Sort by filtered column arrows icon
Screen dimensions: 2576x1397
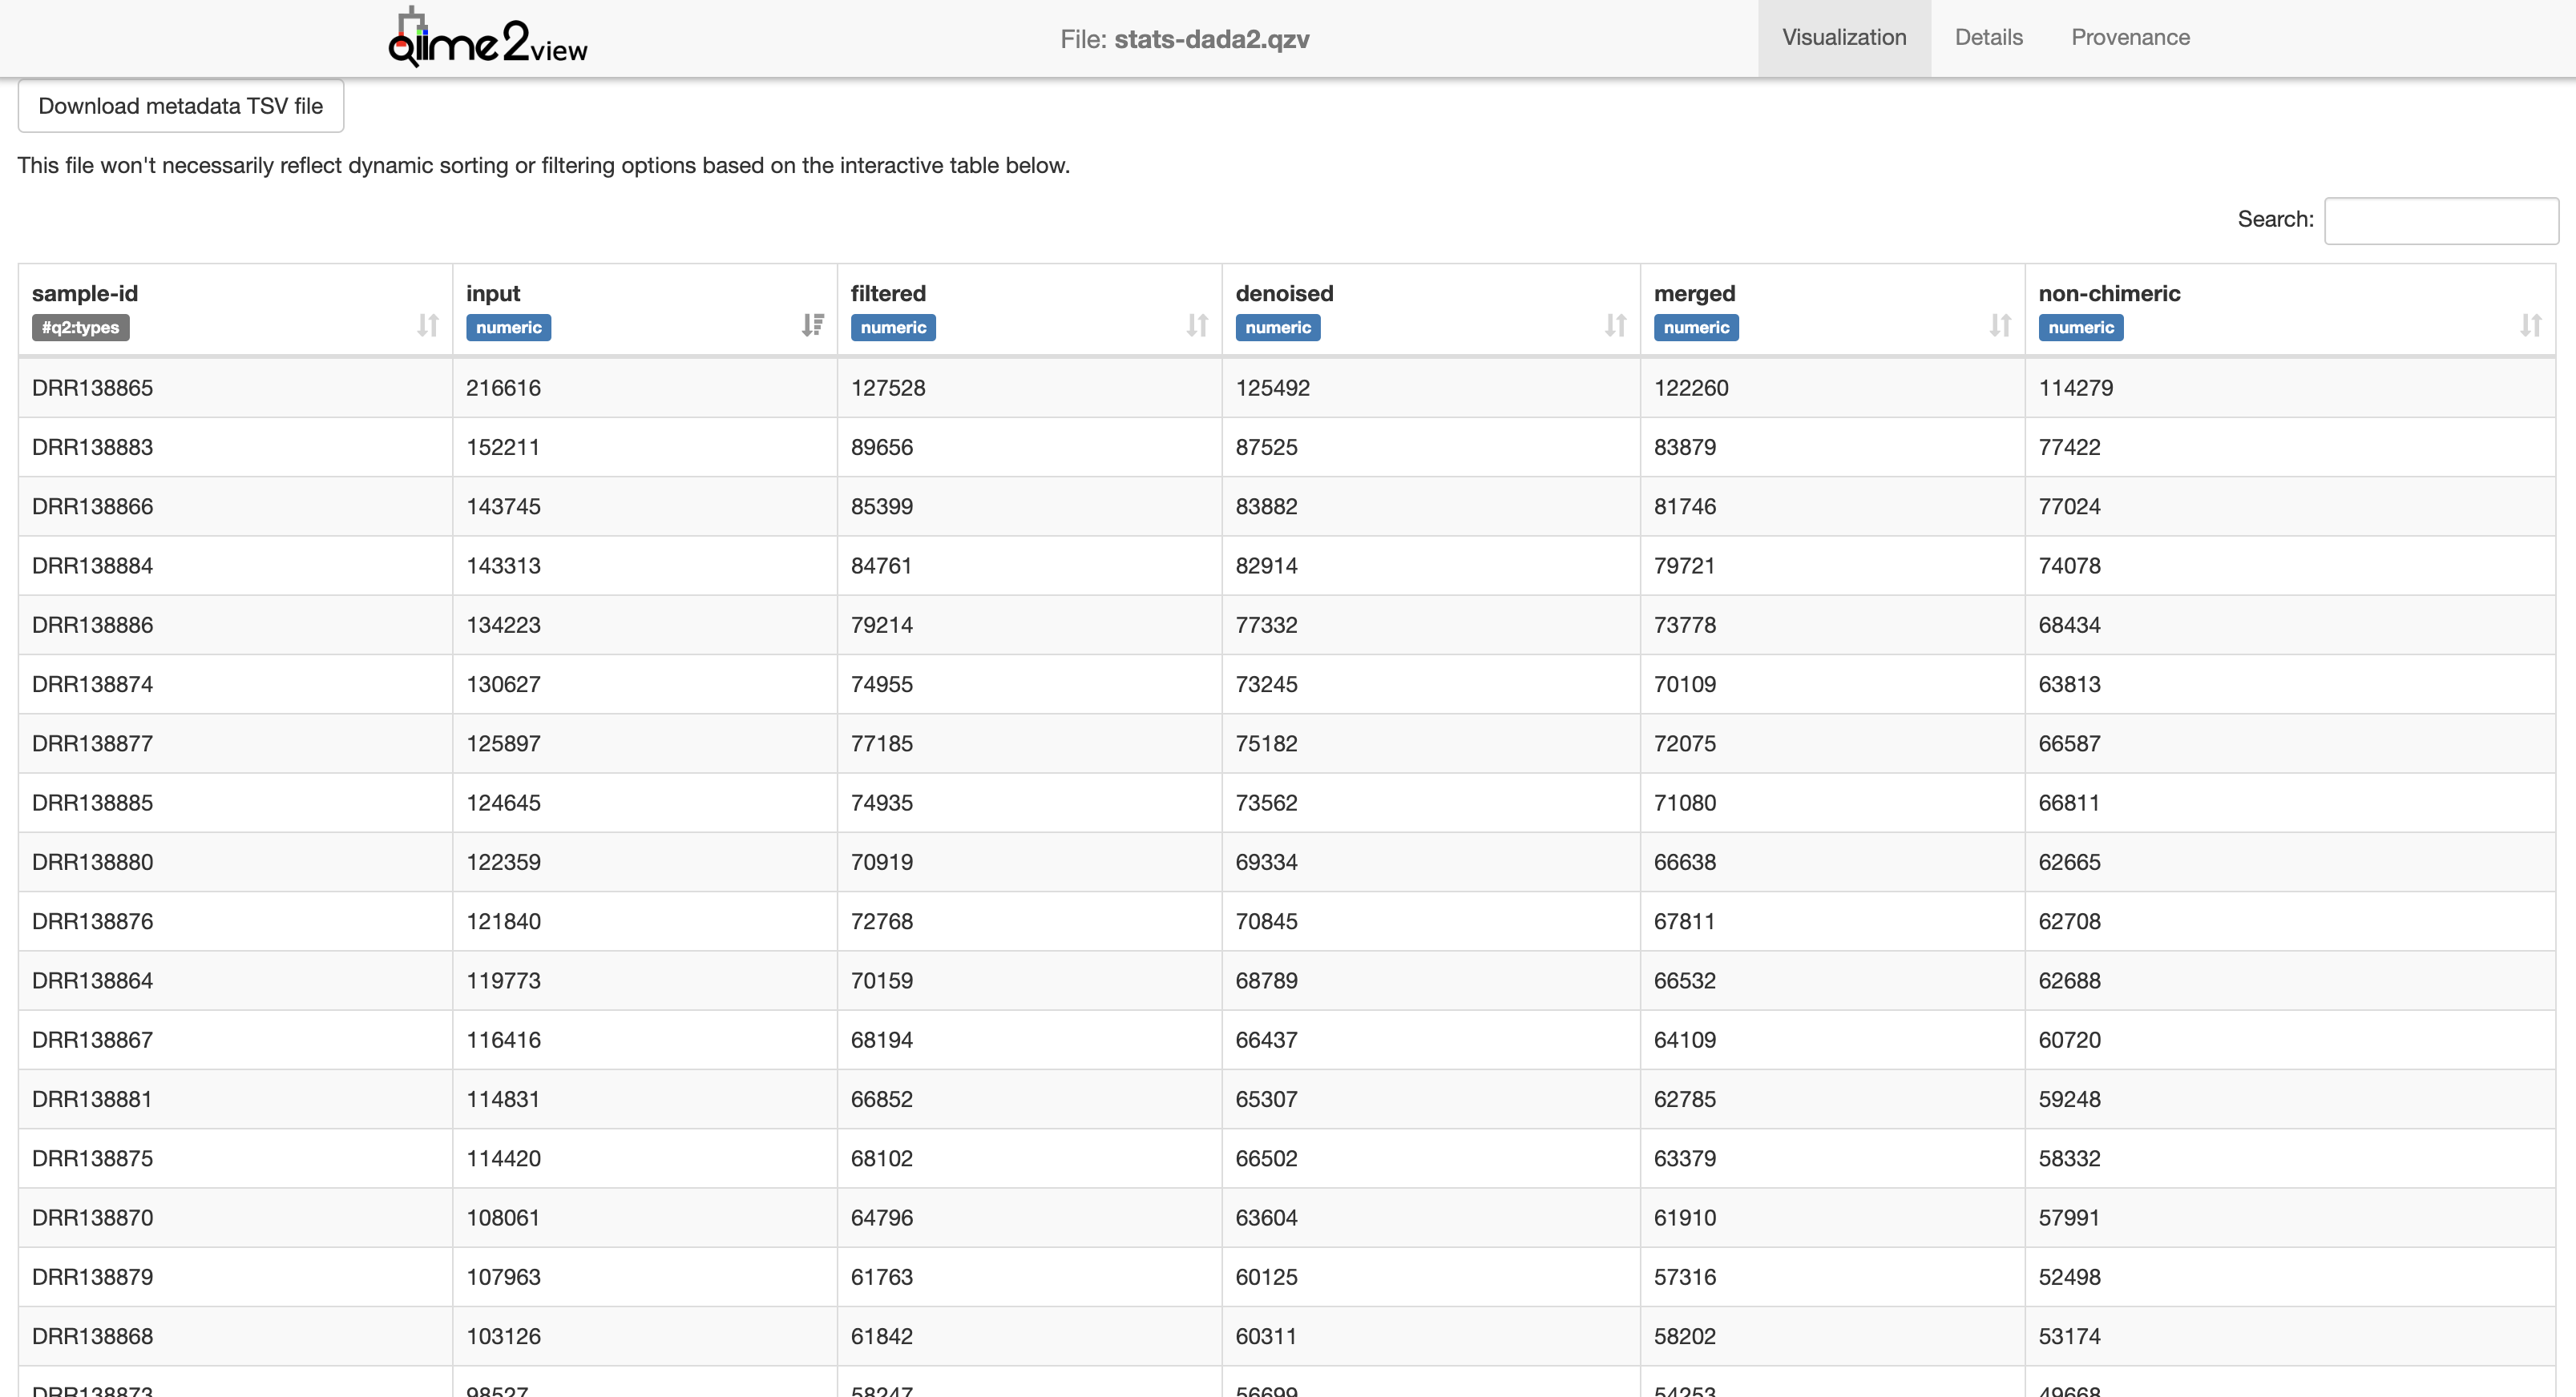1197,324
